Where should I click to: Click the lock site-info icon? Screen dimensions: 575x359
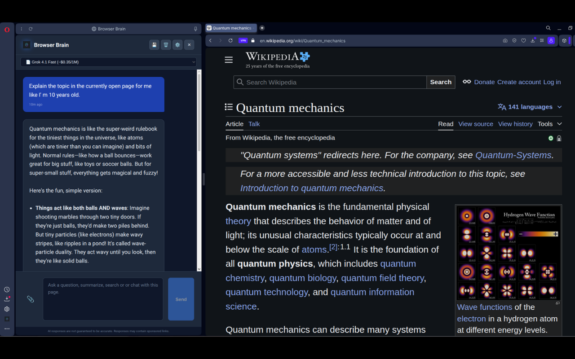pyautogui.click(x=253, y=40)
